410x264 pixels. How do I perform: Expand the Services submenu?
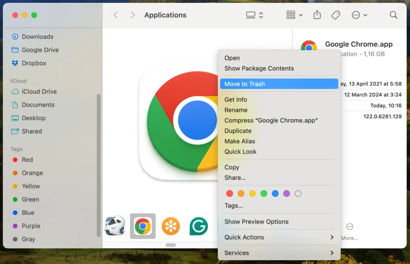279,253
